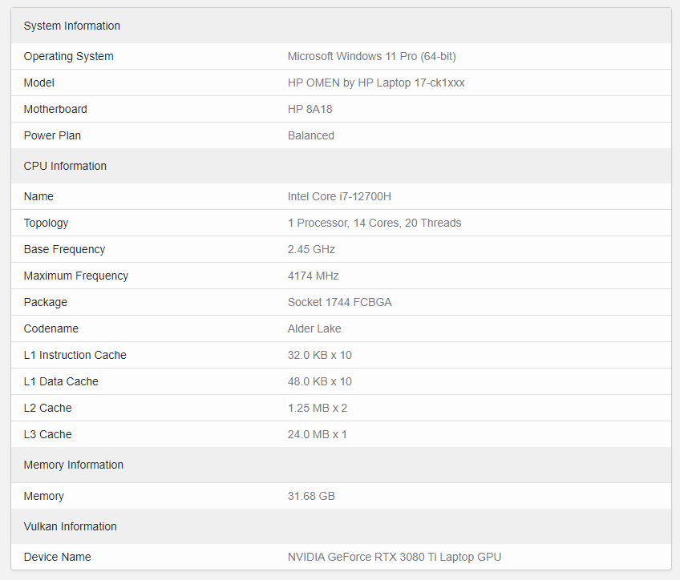Click the Motherboard HP 8A18 value

(x=310, y=109)
